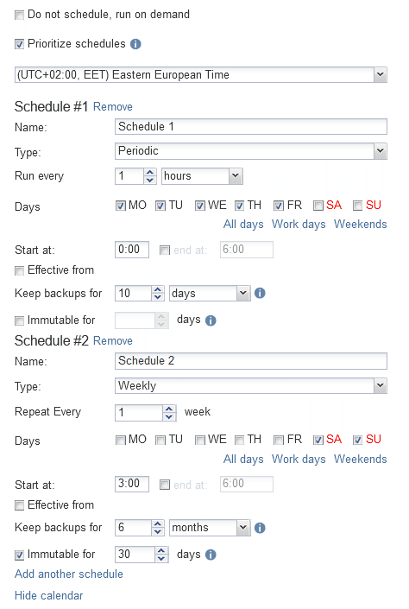Viewport: 409px width, 609px height.
Task: Click info icon beside Schedule 2 retention months
Action: [x=260, y=528]
